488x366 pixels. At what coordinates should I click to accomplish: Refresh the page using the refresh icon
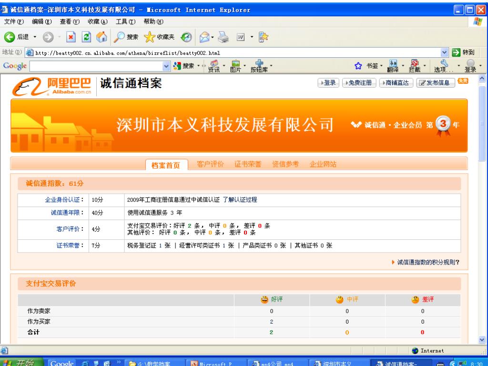pos(86,37)
